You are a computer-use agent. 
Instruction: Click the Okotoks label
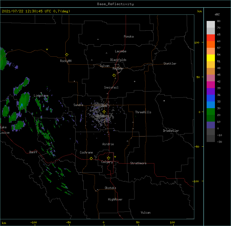pyautogui.click(x=110, y=188)
